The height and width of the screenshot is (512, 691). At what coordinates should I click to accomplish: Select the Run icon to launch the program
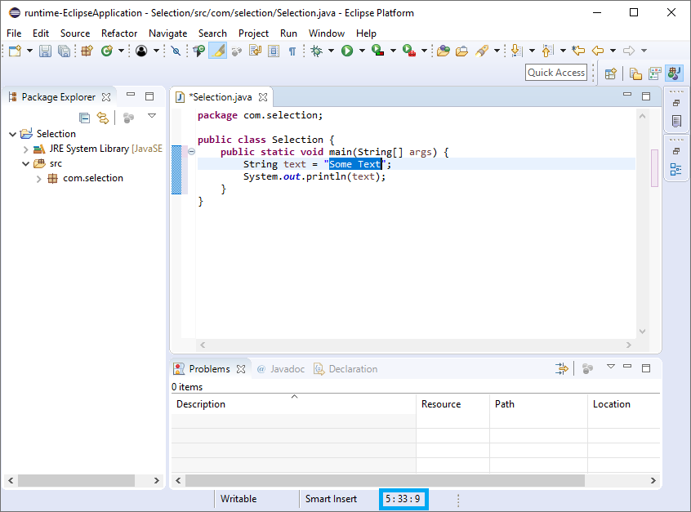tap(346, 51)
